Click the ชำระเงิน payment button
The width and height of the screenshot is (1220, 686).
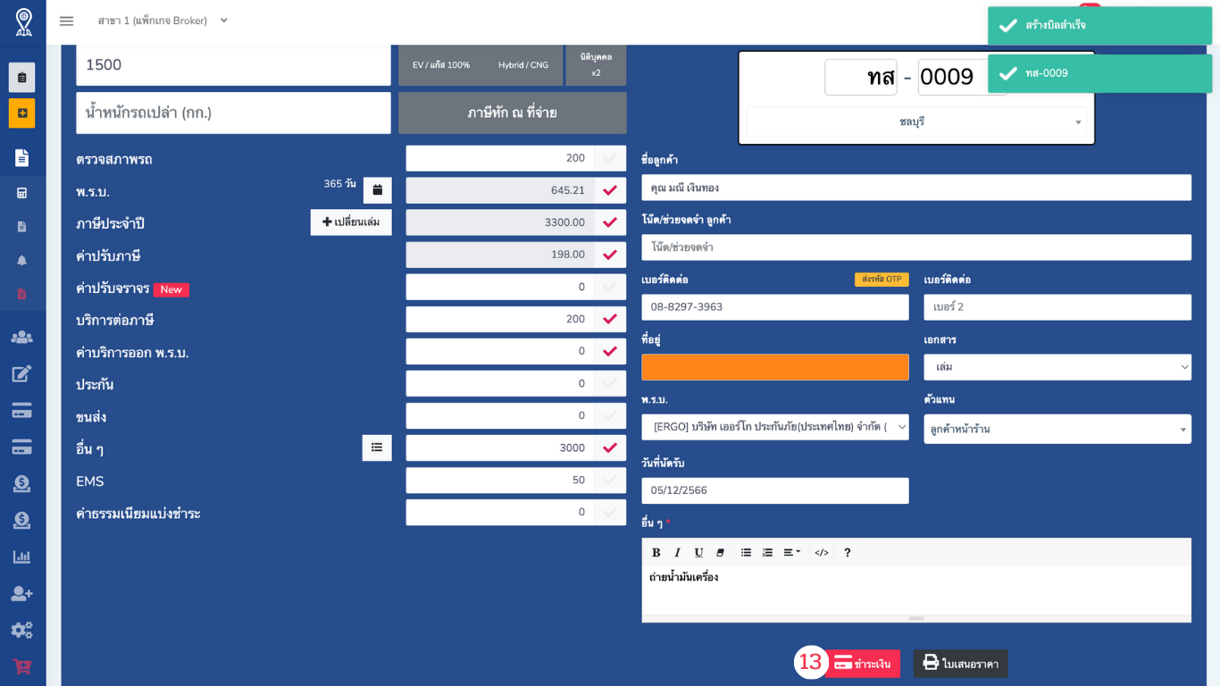tap(862, 664)
